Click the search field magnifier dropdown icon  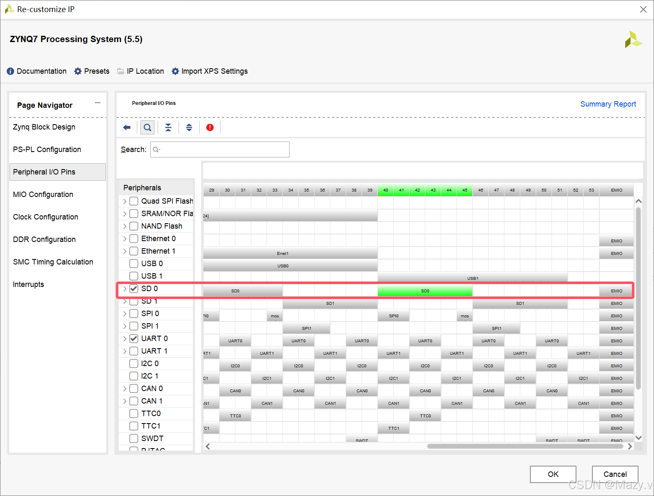click(157, 150)
